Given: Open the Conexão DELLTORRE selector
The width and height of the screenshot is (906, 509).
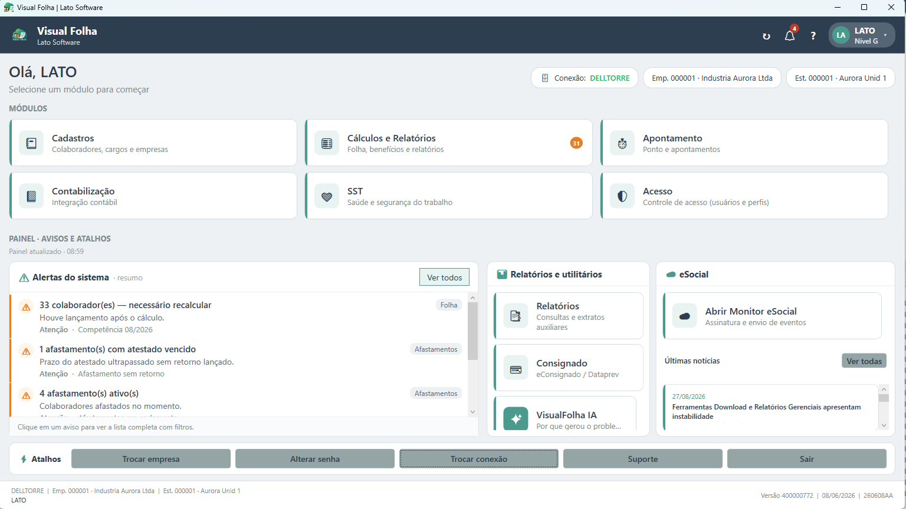Looking at the screenshot, I should click(x=585, y=78).
